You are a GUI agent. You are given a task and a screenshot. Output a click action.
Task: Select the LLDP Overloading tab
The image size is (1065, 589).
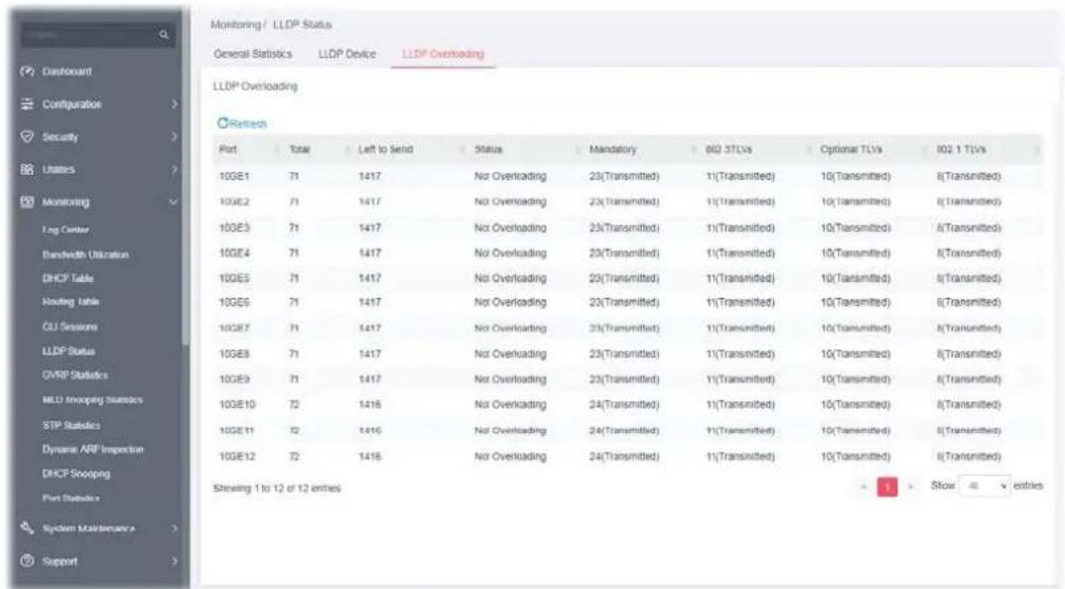click(443, 54)
